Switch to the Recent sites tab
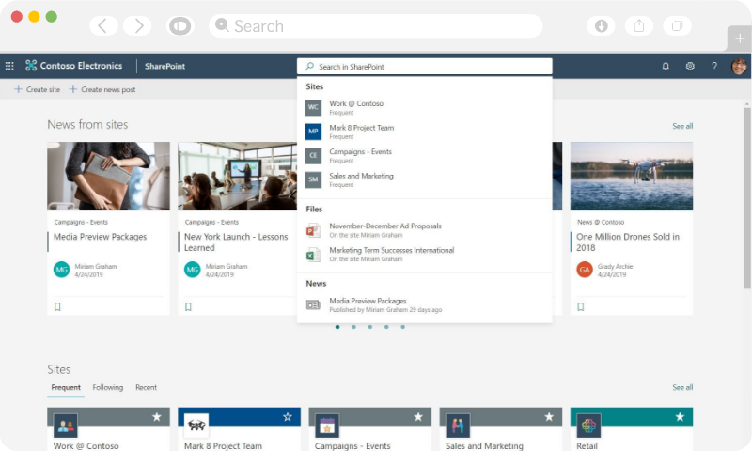This screenshot has width=752, height=451. click(146, 387)
